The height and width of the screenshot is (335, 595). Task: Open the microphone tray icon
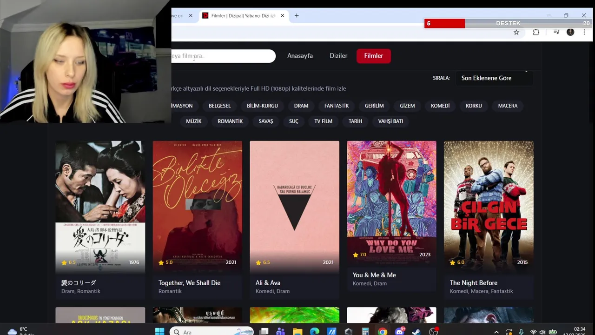click(521, 332)
